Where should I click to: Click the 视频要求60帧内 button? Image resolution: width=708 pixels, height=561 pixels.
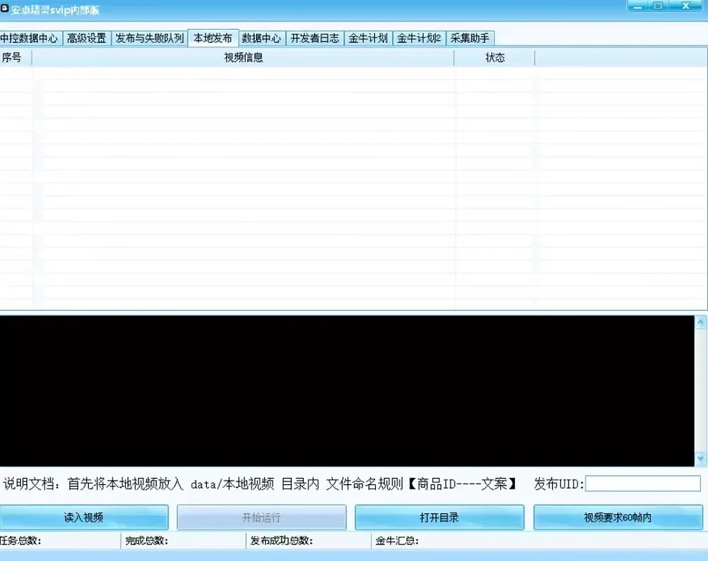pos(618,517)
